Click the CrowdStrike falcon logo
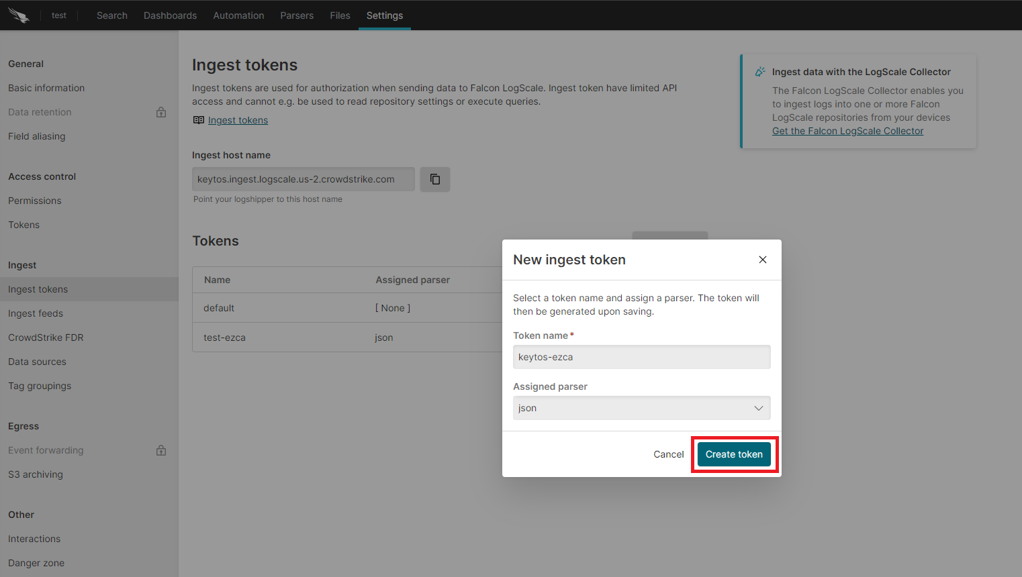1022x577 pixels. (x=19, y=15)
